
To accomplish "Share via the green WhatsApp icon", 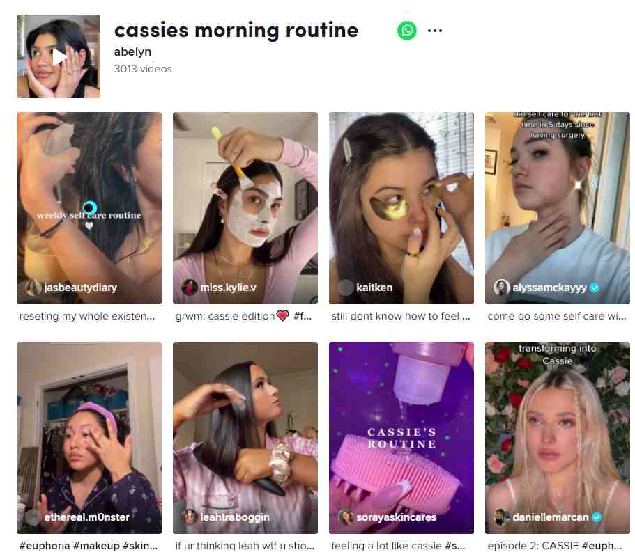I will [406, 31].
